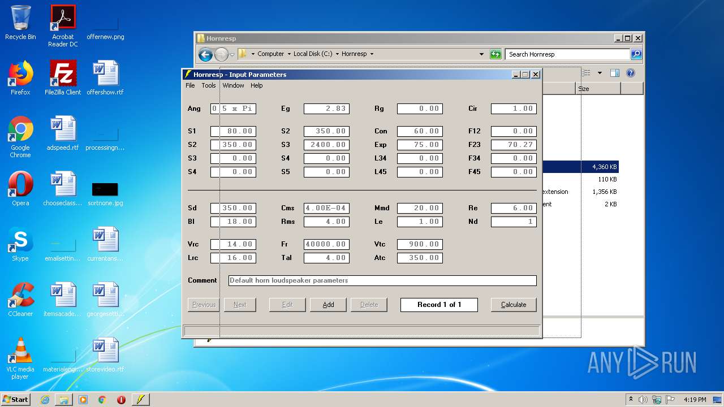The image size is (724, 407).
Task: Show hidden system tray icons
Action: click(631, 400)
